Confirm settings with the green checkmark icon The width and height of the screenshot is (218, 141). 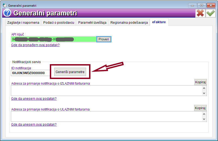[x=210, y=13]
